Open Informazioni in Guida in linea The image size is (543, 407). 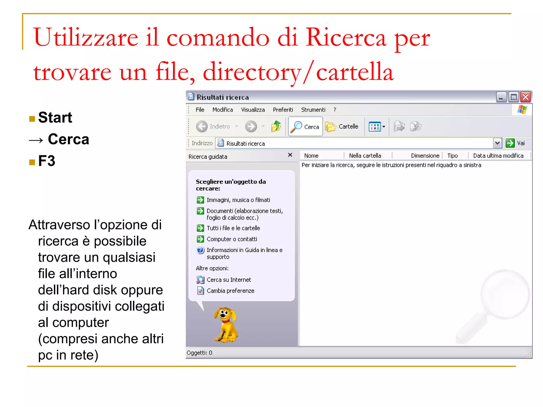click(x=244, y=253)
